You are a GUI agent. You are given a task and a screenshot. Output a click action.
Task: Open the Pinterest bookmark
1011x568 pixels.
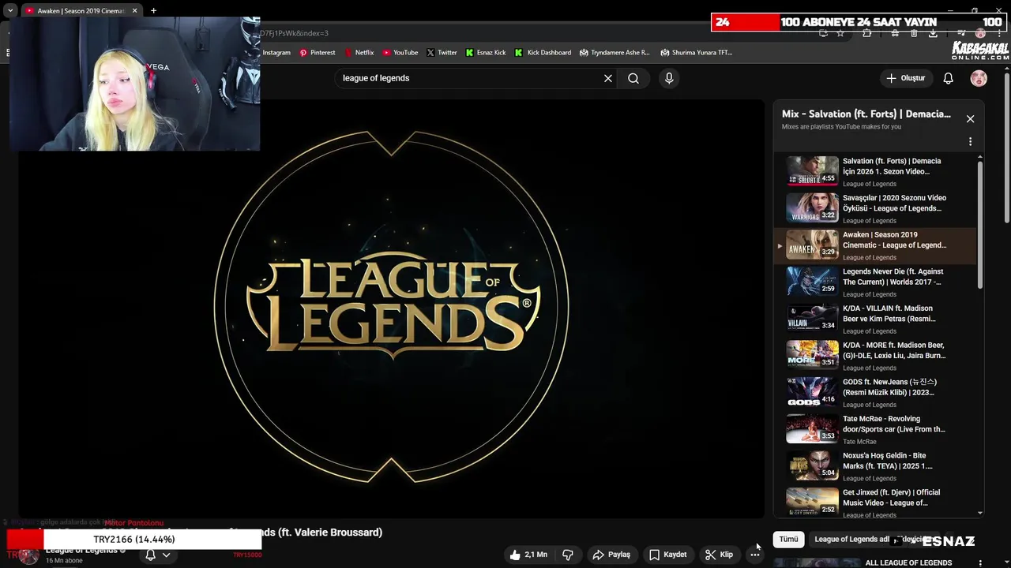pyautogui.click(x=317, y=53)
